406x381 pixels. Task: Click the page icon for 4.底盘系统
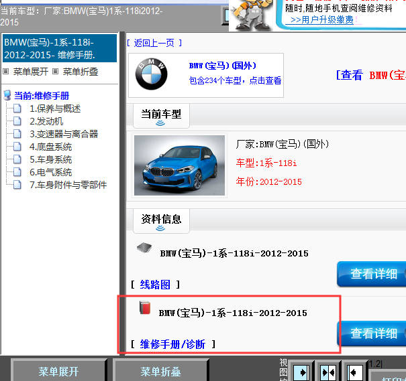[17, 147]
